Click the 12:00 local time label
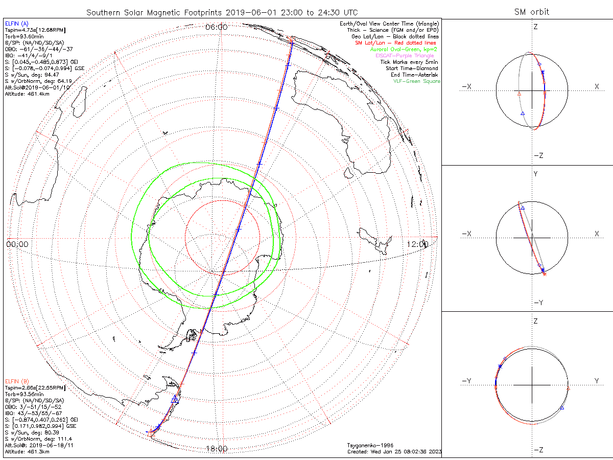The height and width of the screenshot is (460, 613). coord(418,244)
